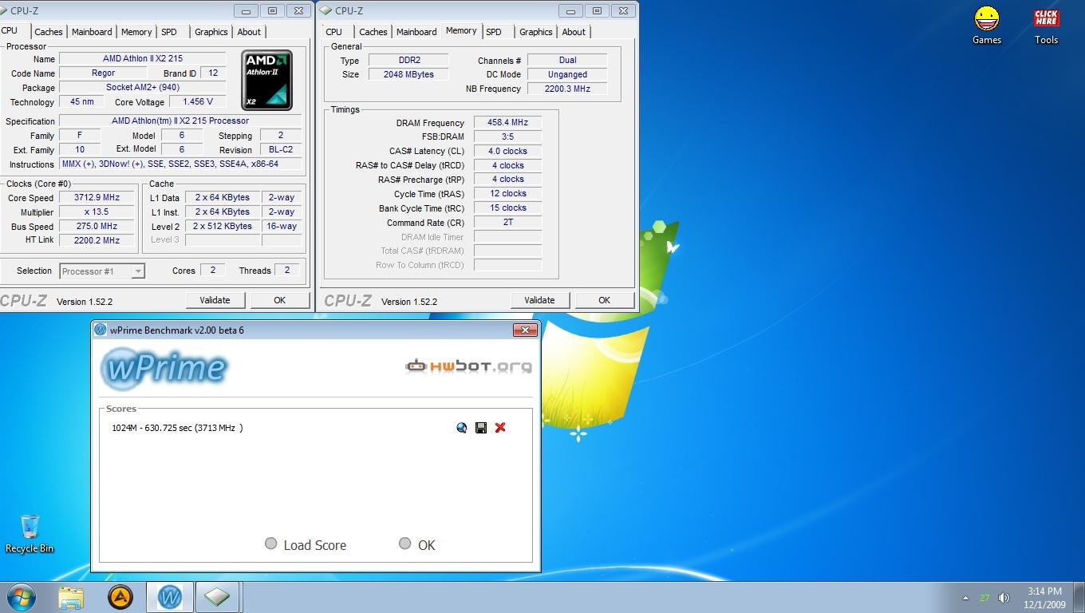Click the Bus Speed value 275.0 MHz
Image resolution: width=1085 pixels, height=613 pixels.
point(97,226)
